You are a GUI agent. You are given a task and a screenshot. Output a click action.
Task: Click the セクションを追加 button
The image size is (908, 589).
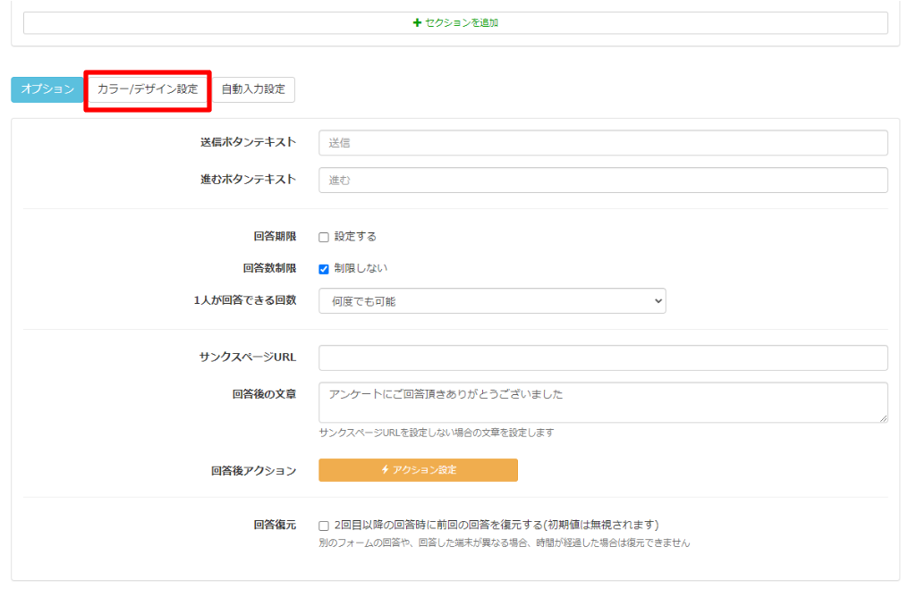455,22
